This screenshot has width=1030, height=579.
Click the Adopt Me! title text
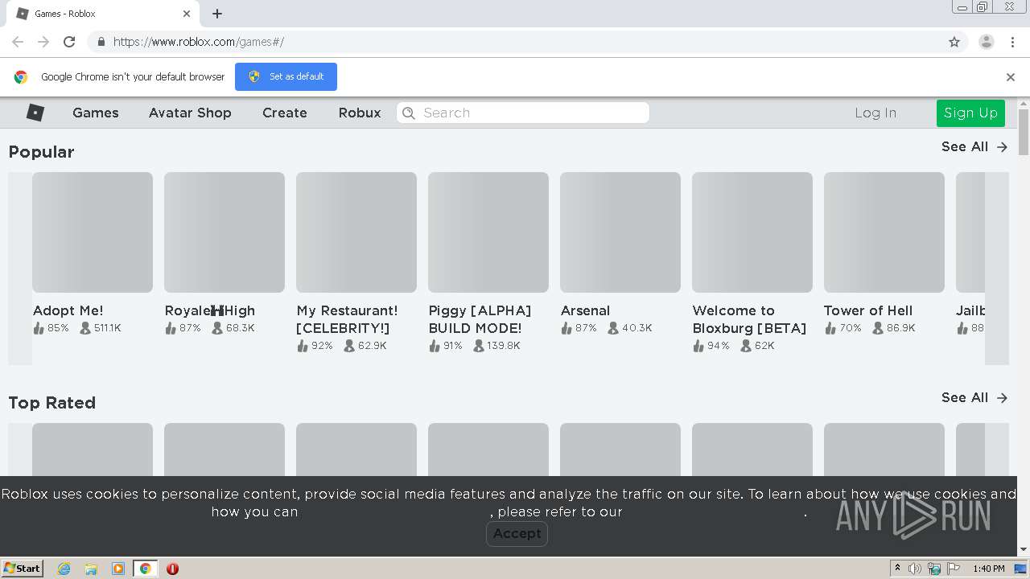click(x=68, y=310)
